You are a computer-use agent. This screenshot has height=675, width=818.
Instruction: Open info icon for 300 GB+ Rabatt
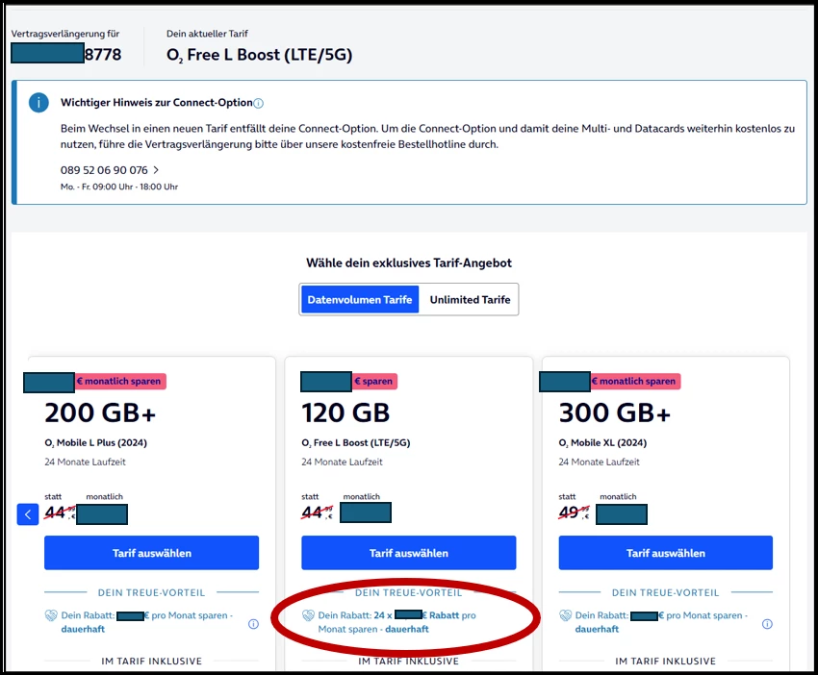(767, 624)
